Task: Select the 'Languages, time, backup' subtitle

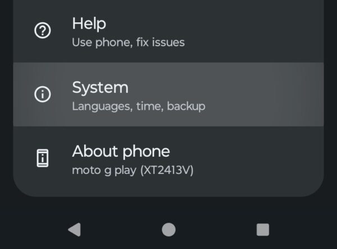Action: tap(139, 106)
